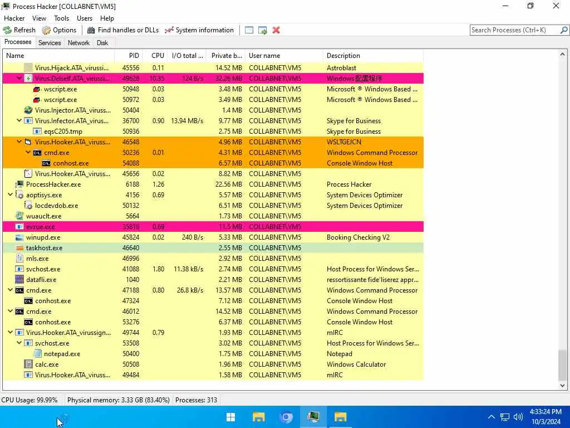Open the Hacker menu
This screenshot has width=570, height=428.
[14, 18]
